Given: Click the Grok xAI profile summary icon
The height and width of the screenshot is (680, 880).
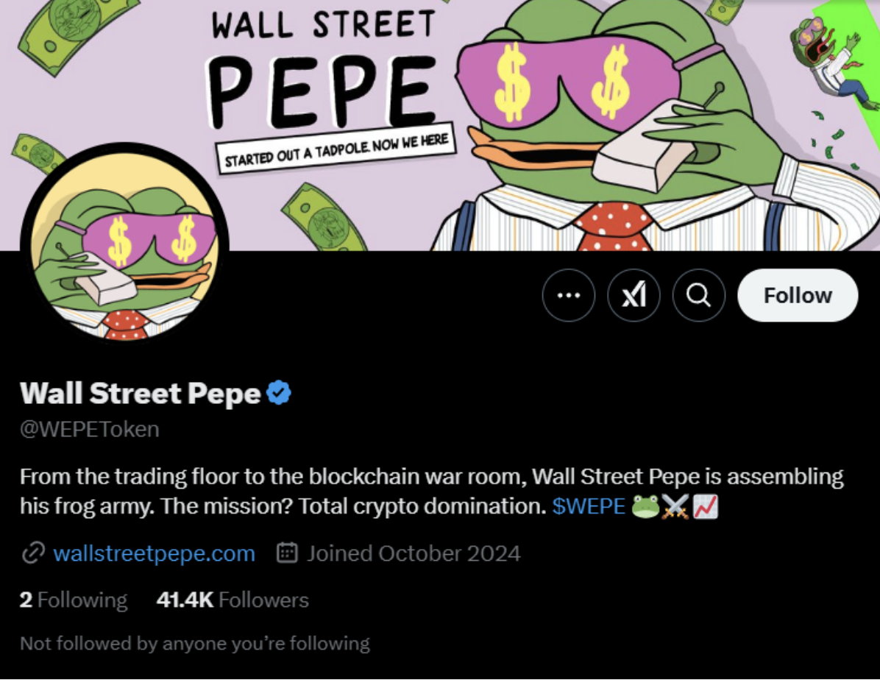Looking at the screenshot, I should coord(634,295).
